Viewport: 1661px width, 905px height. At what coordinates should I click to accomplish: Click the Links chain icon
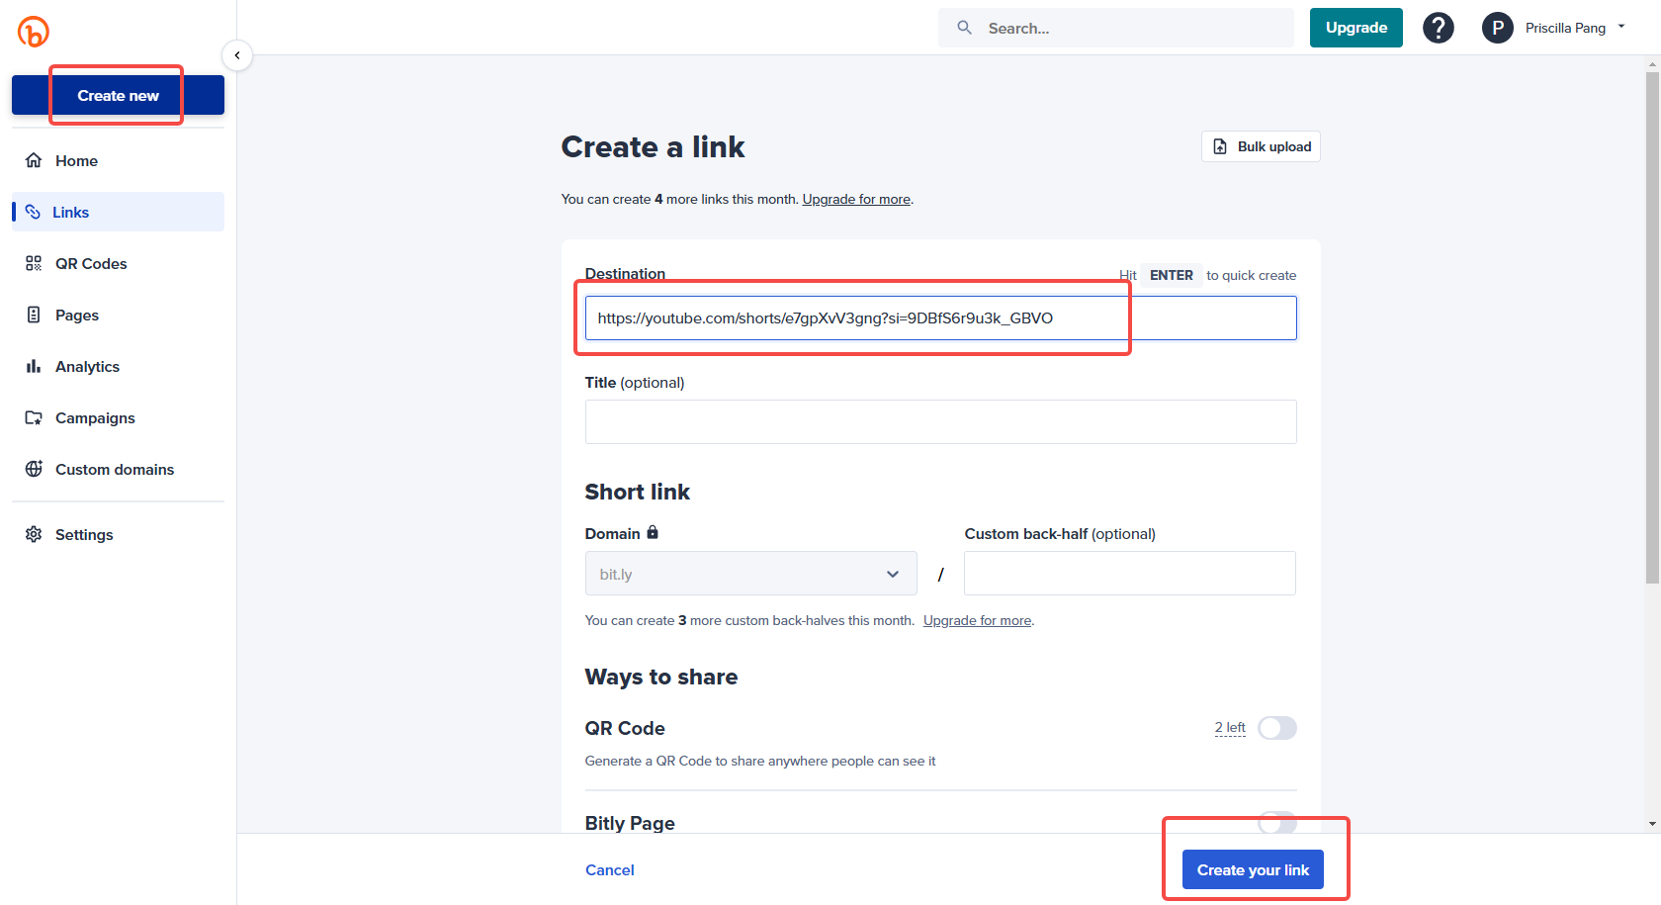click(x=33, y=212)
